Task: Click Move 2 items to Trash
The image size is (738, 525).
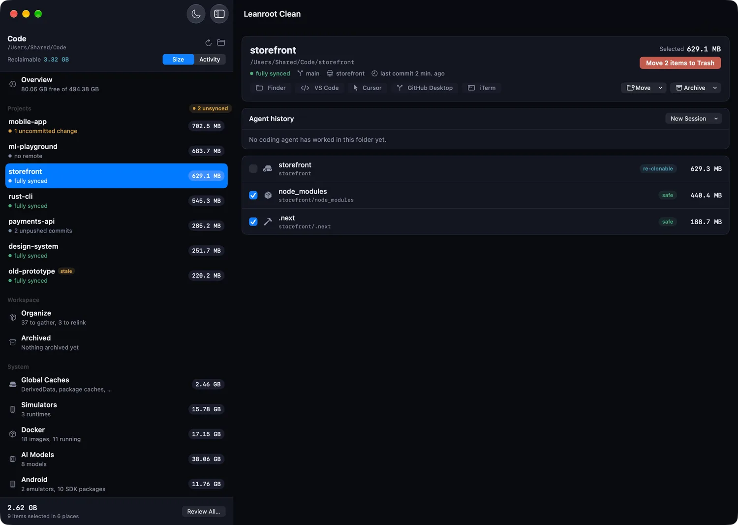Action: pos(680,63)
